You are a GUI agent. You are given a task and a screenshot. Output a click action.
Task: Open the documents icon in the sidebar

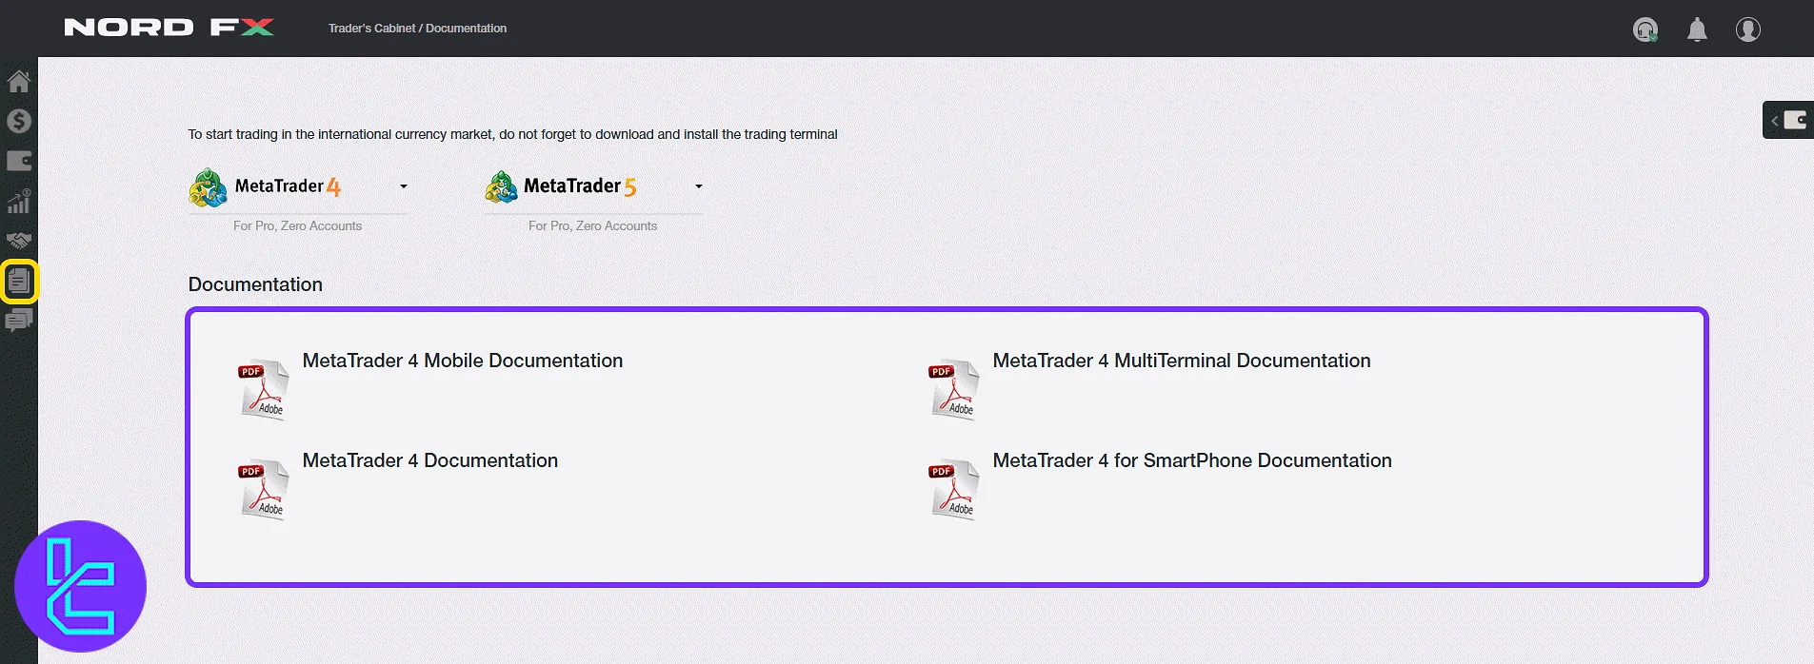click(x=19, y=281)
